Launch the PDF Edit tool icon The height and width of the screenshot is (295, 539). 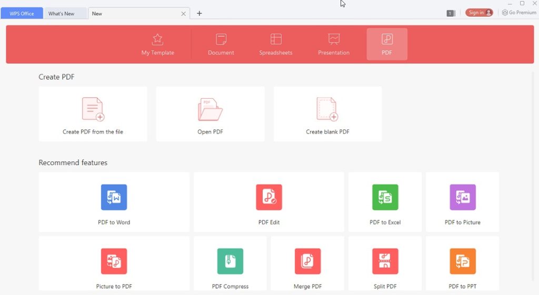point(268,198)
